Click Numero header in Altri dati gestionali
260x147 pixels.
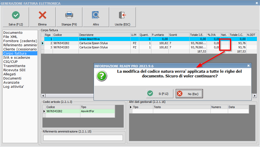219,107
